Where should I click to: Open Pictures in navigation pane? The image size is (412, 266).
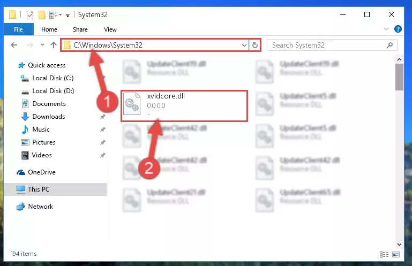point(44,142)
